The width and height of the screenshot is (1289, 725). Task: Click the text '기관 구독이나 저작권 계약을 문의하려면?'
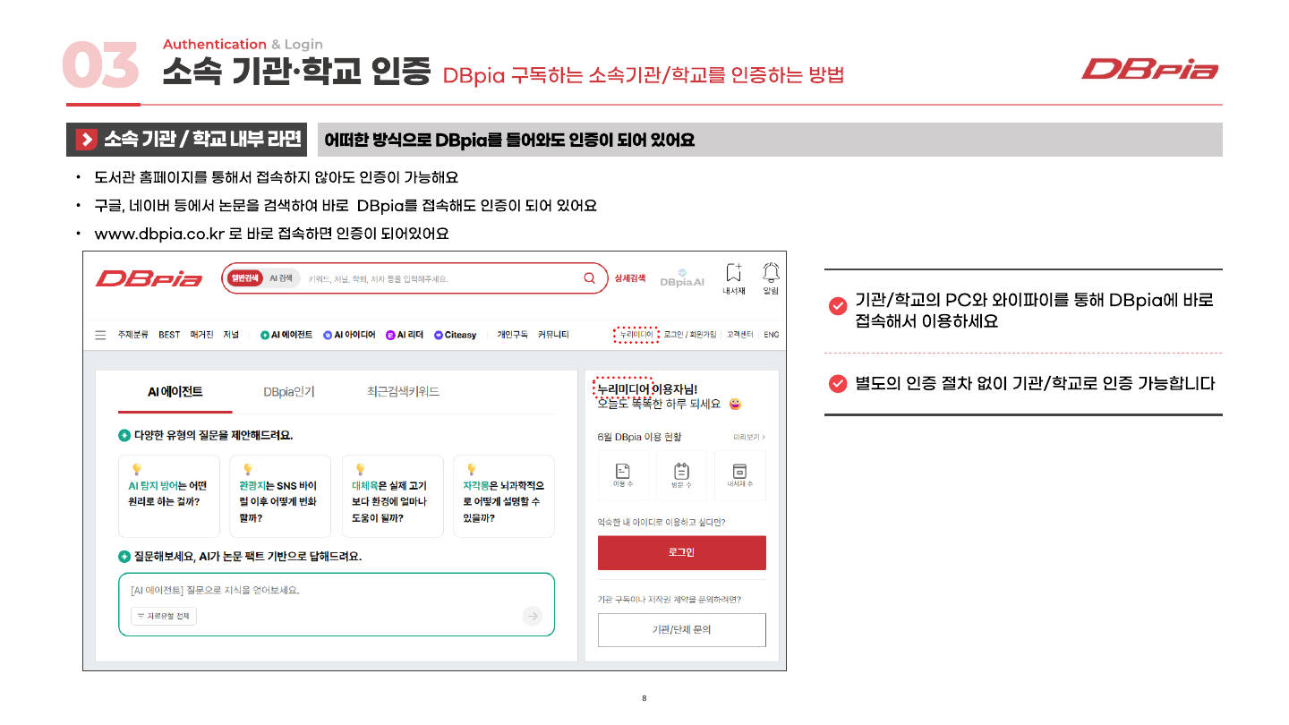[669, 600]
